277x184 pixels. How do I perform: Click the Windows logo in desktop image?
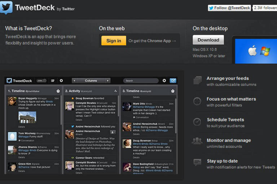coord(265,51)
